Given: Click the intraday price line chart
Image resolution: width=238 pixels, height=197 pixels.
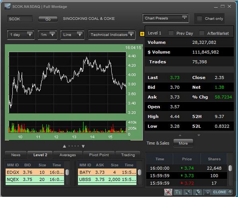Looking at the screenshot, I should pos(68,82).
